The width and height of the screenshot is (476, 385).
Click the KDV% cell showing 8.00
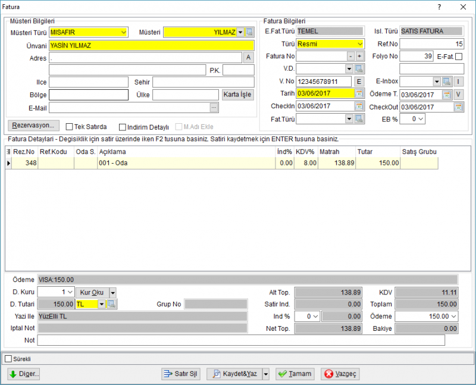(x=306, y=163)
